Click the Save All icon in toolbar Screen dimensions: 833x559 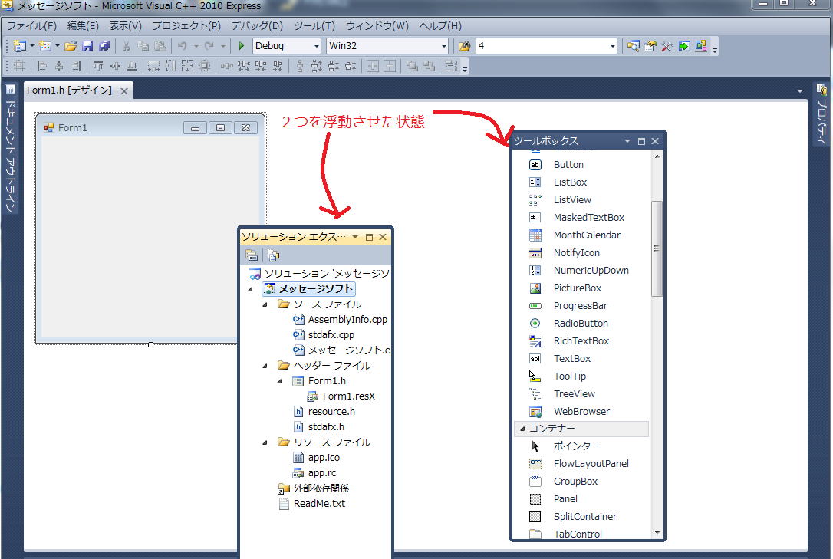point(104,46)
